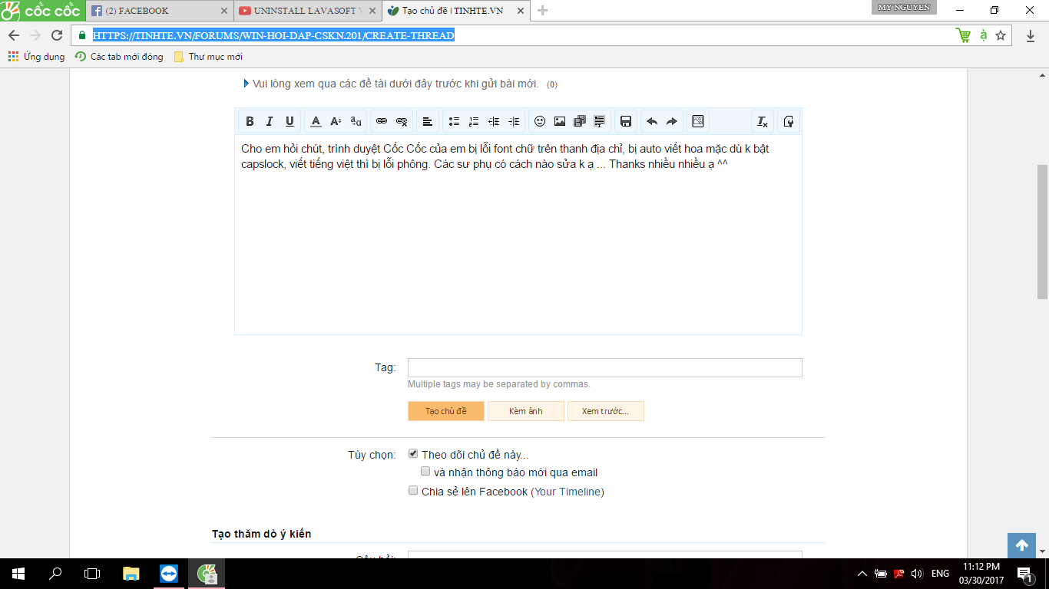Remove link with the unlink icon

402,121
